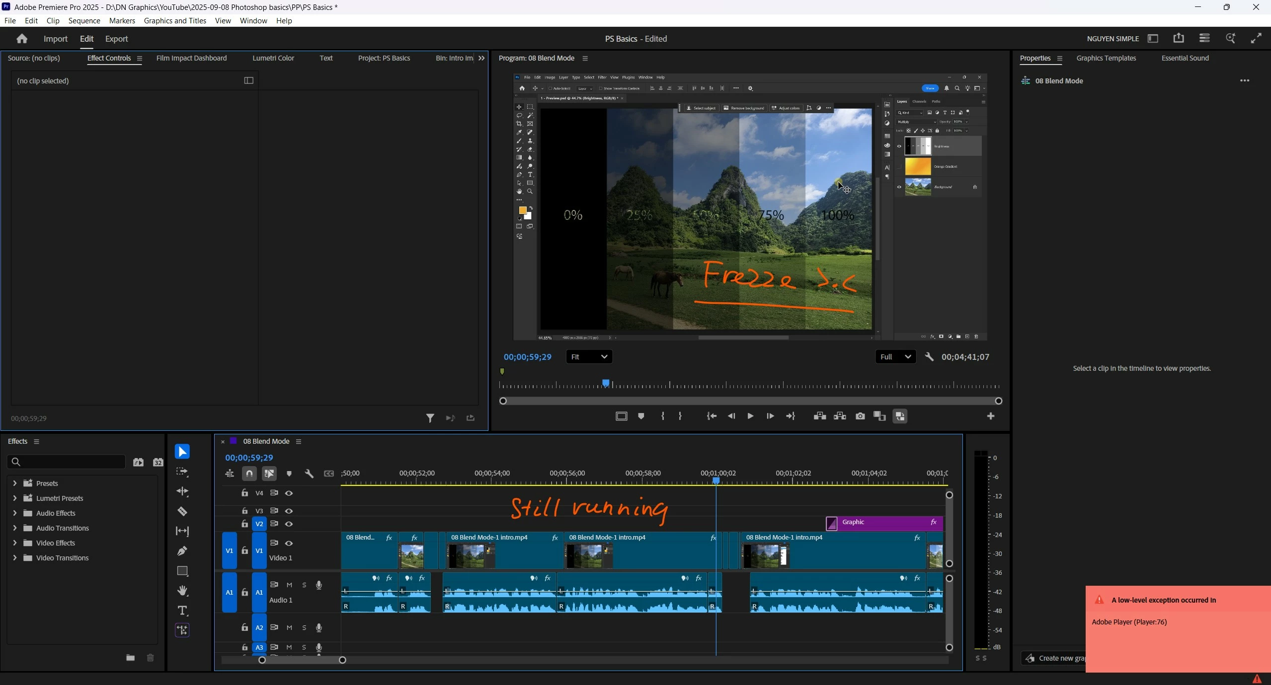Toggle V4 track output eye
Image resolution: width=1271 pixels, height=685 pixels.
coord(289,493)
